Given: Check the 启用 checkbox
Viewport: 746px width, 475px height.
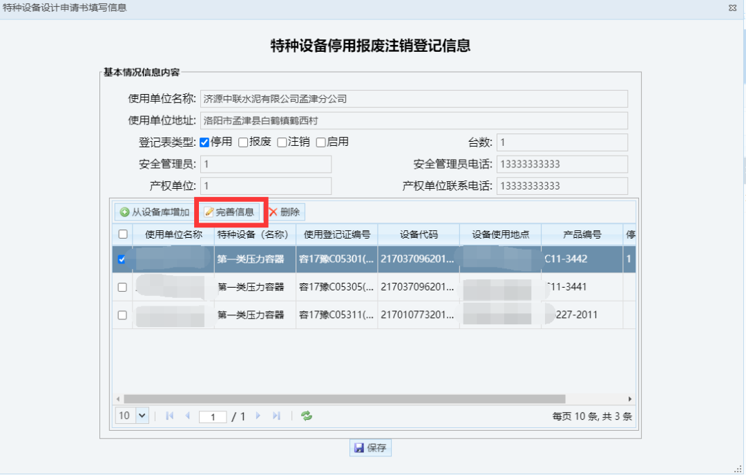Looking at the screenshot, I should pyautogui.click(x=321, y=142).
